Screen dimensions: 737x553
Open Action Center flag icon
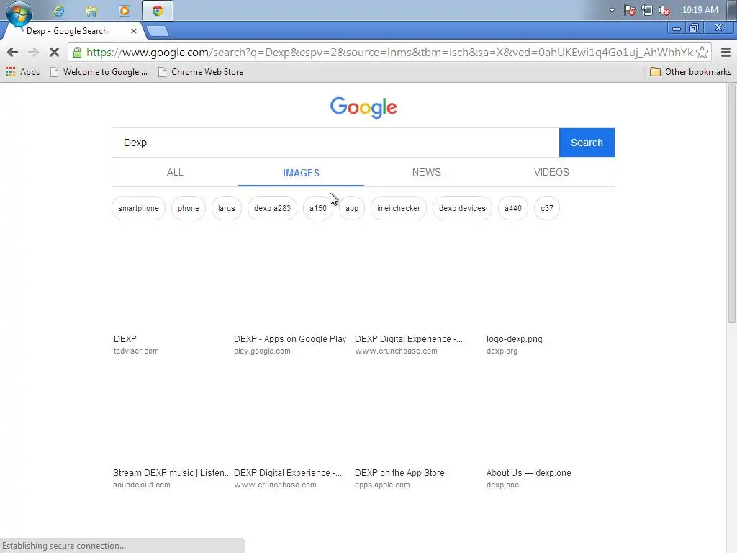point(629,10)
